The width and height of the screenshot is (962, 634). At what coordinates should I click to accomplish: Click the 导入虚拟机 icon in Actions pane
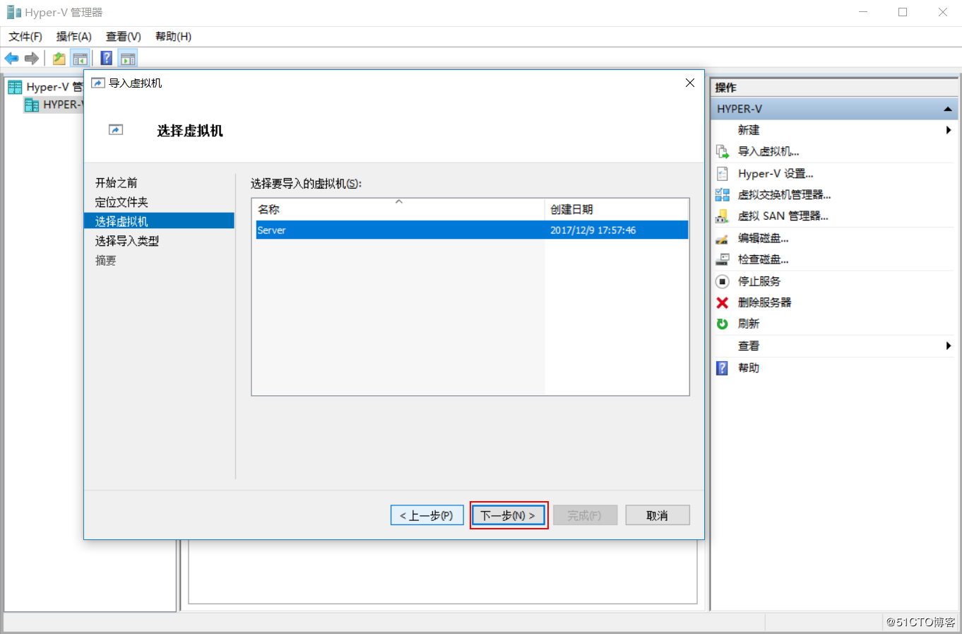click(x=723, y=151)
